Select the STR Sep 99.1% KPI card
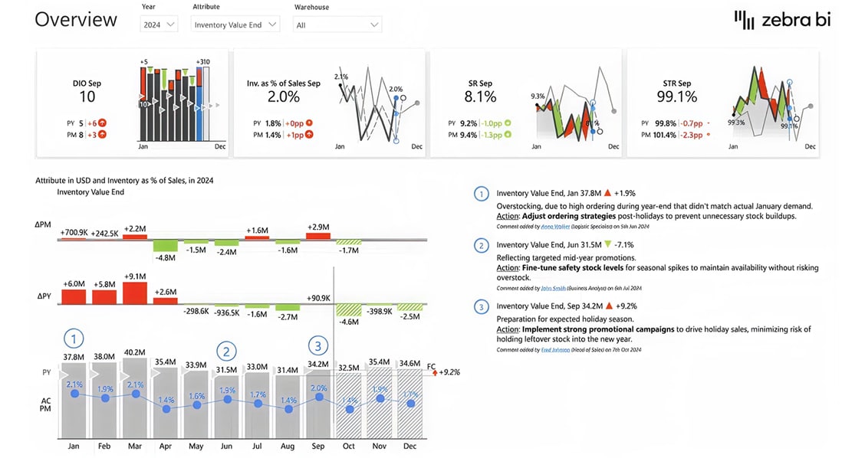Screen dimensions: 865x458 click(x=722, y=103)
